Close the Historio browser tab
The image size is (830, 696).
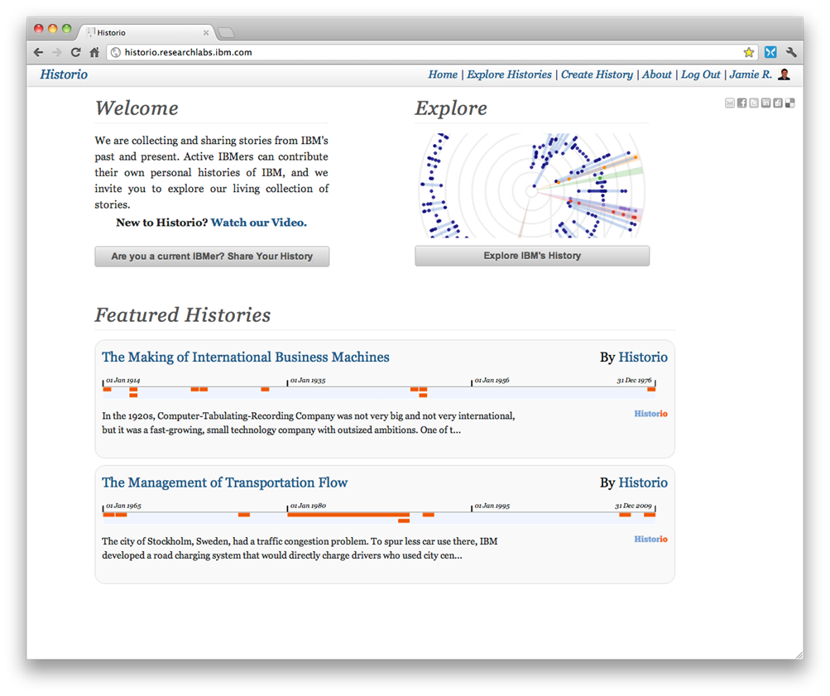coord(206,33)
